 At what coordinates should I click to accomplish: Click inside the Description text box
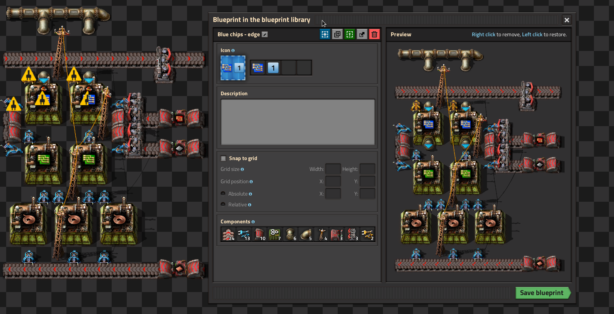point(298,122)
